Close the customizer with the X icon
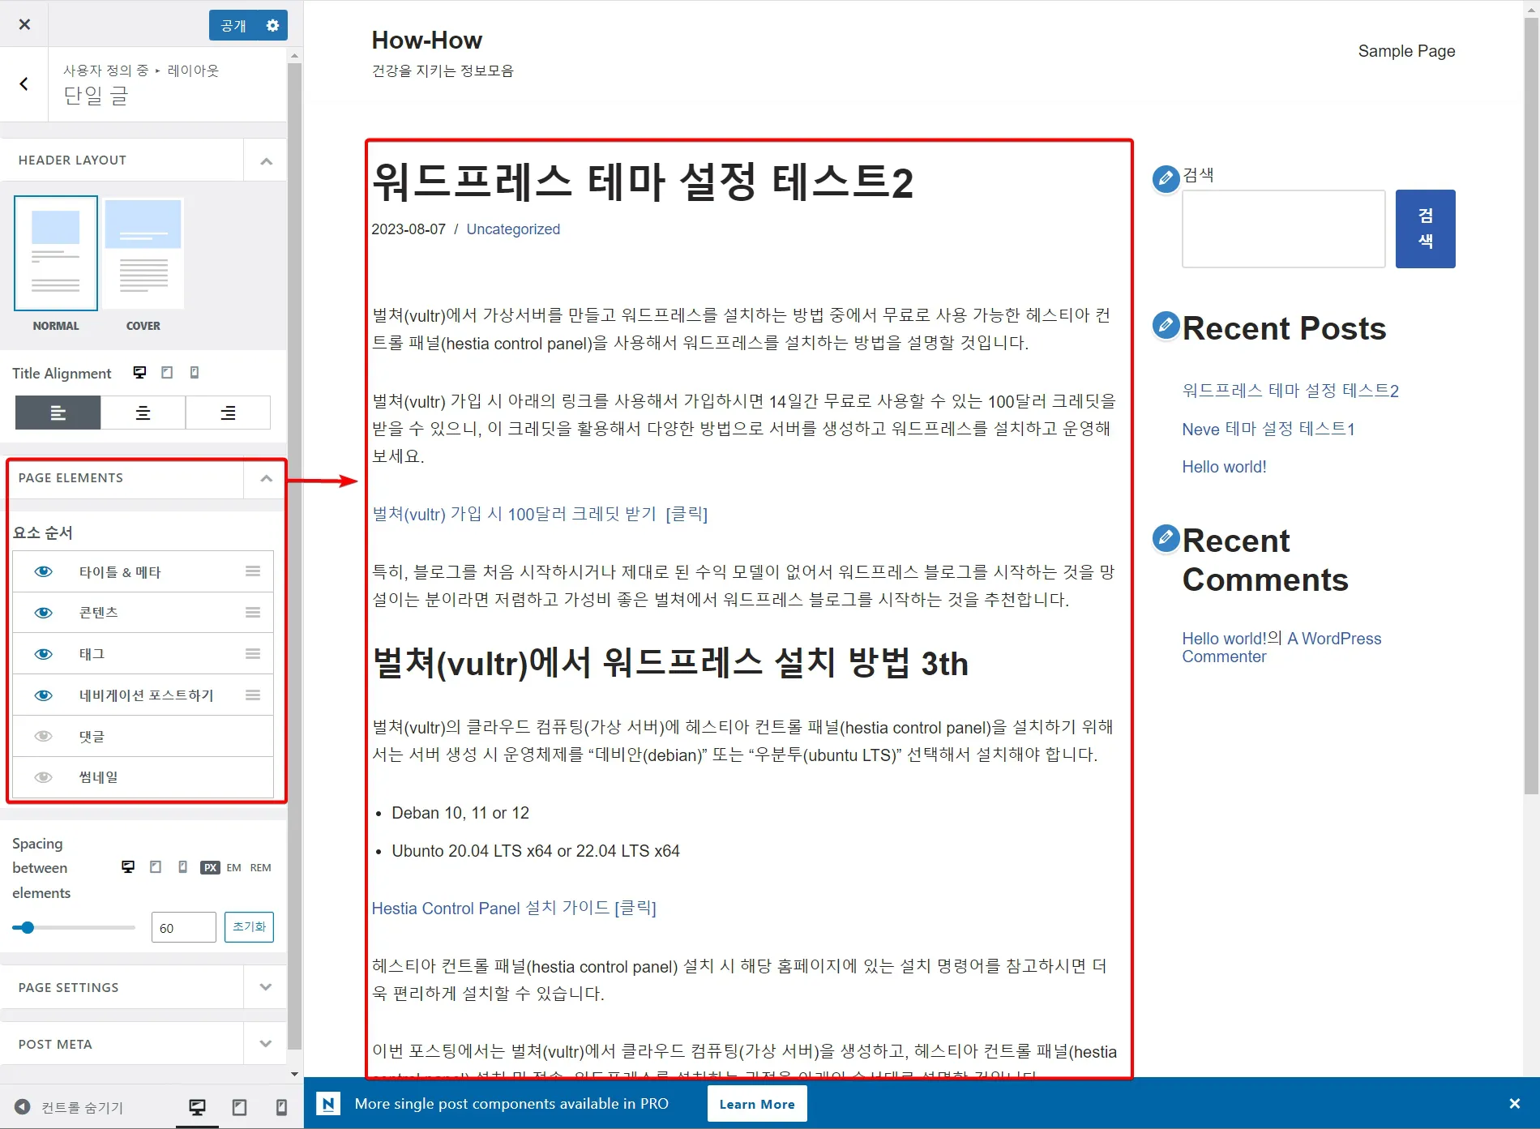Viewport: 1540px width, 1129px height. pos(24,24)
